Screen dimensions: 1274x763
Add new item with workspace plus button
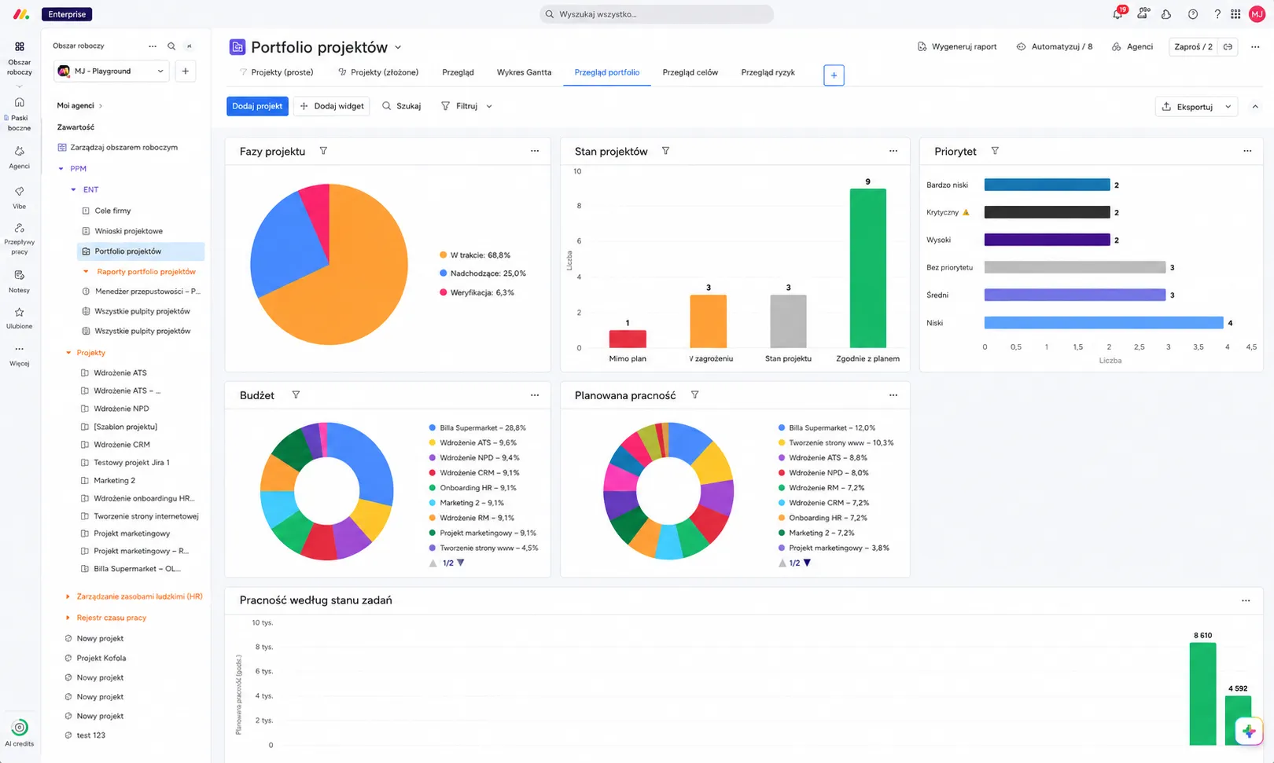point(186,72)
